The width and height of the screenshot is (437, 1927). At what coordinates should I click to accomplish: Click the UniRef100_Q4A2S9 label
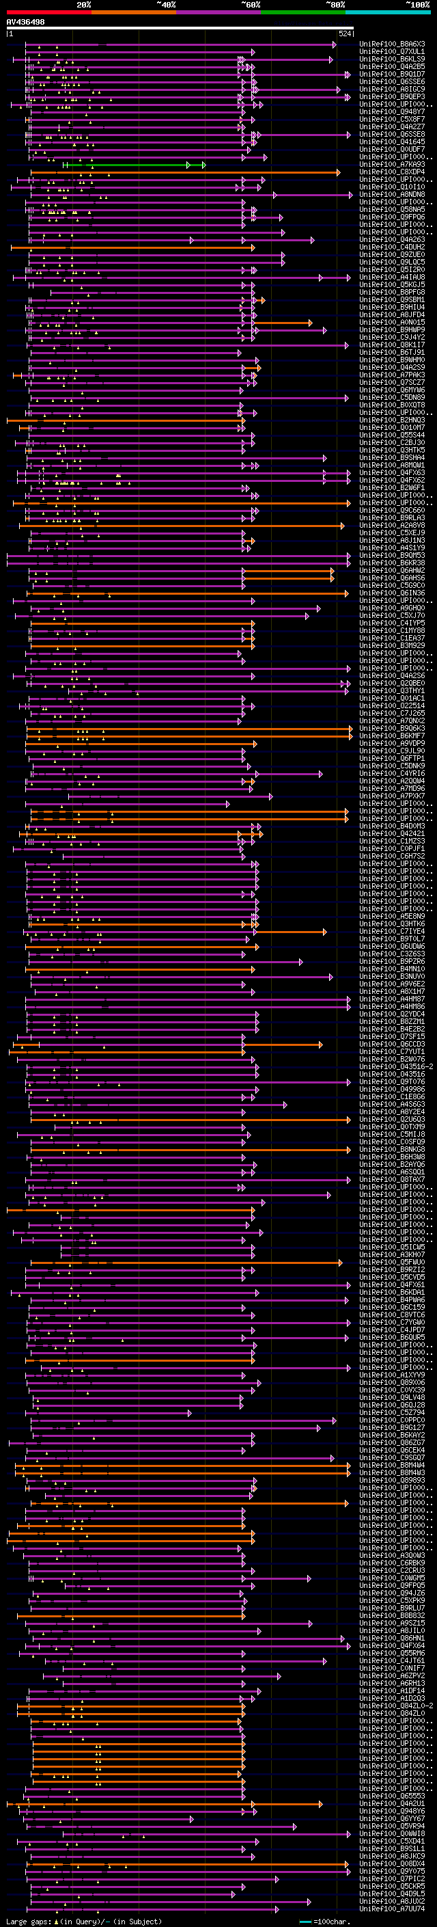click(x=391, y=367)
